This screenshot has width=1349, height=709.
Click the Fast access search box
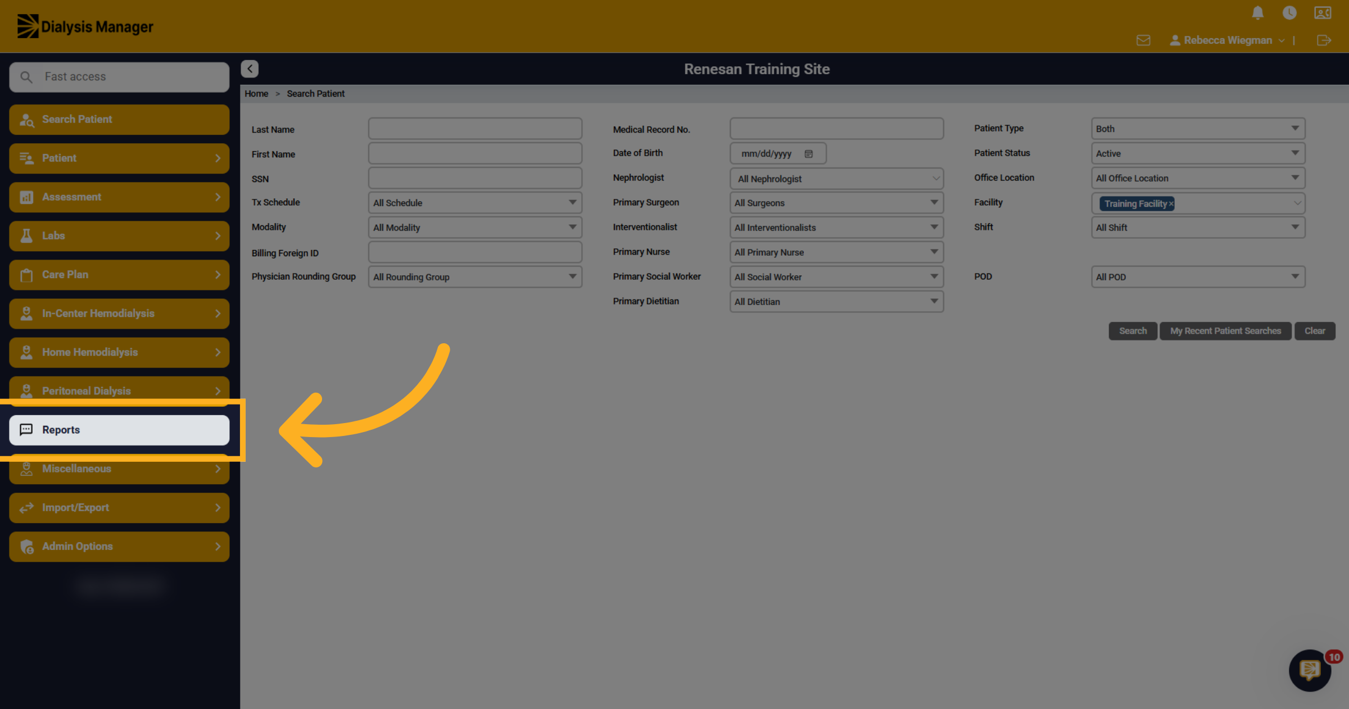[119, 77]
